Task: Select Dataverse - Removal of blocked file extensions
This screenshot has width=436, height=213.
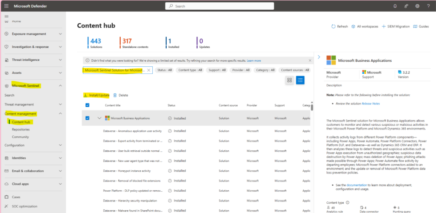Action: coord(197,181)
